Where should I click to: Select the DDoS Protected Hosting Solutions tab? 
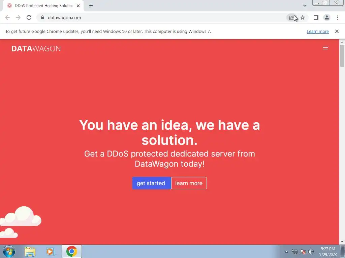click(x=43, y=6)
